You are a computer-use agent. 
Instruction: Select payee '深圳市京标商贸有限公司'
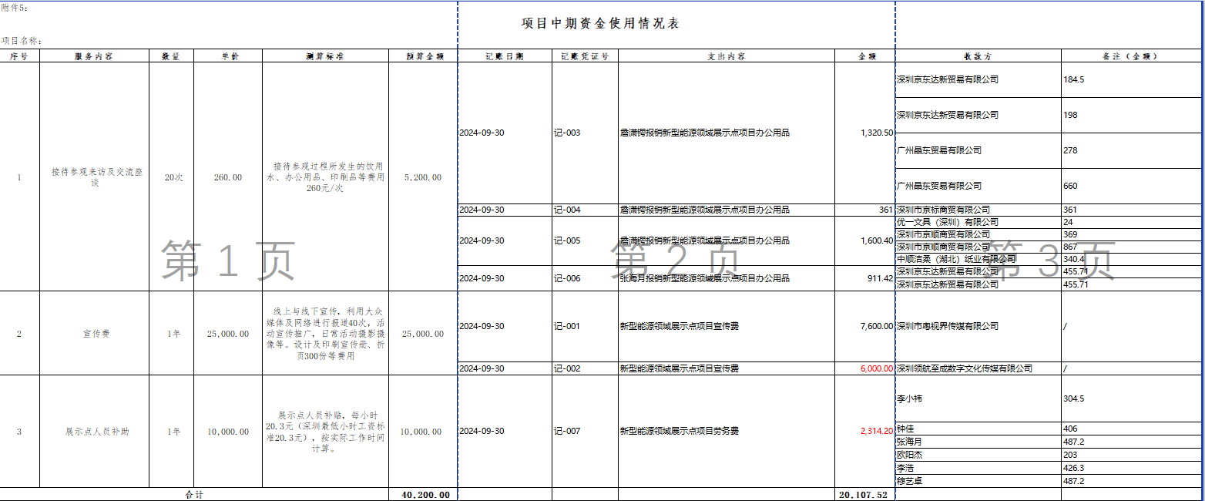(x=978, y=210)
